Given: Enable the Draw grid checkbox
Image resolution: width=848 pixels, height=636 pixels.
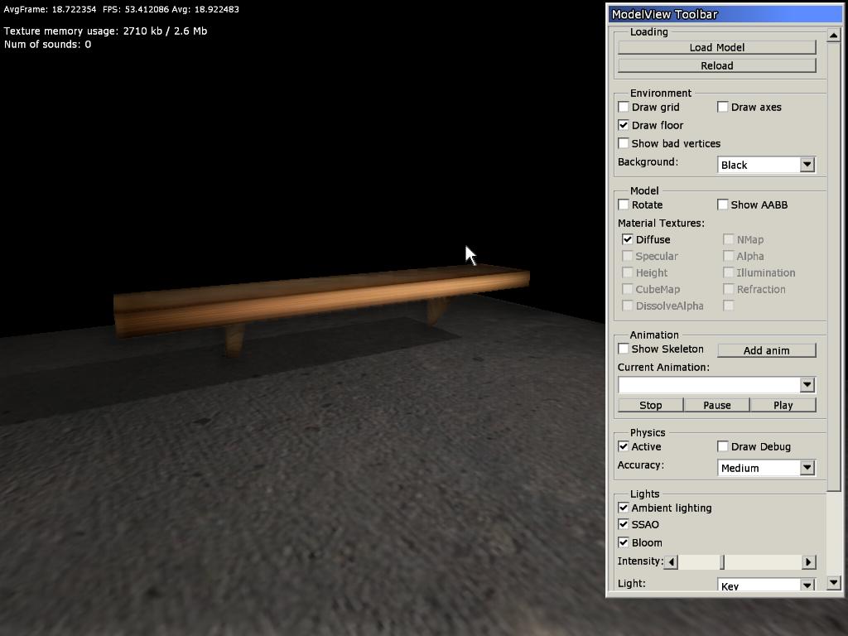Looking at the screenshot, I should pyautogui.click(x=624, y=107).
